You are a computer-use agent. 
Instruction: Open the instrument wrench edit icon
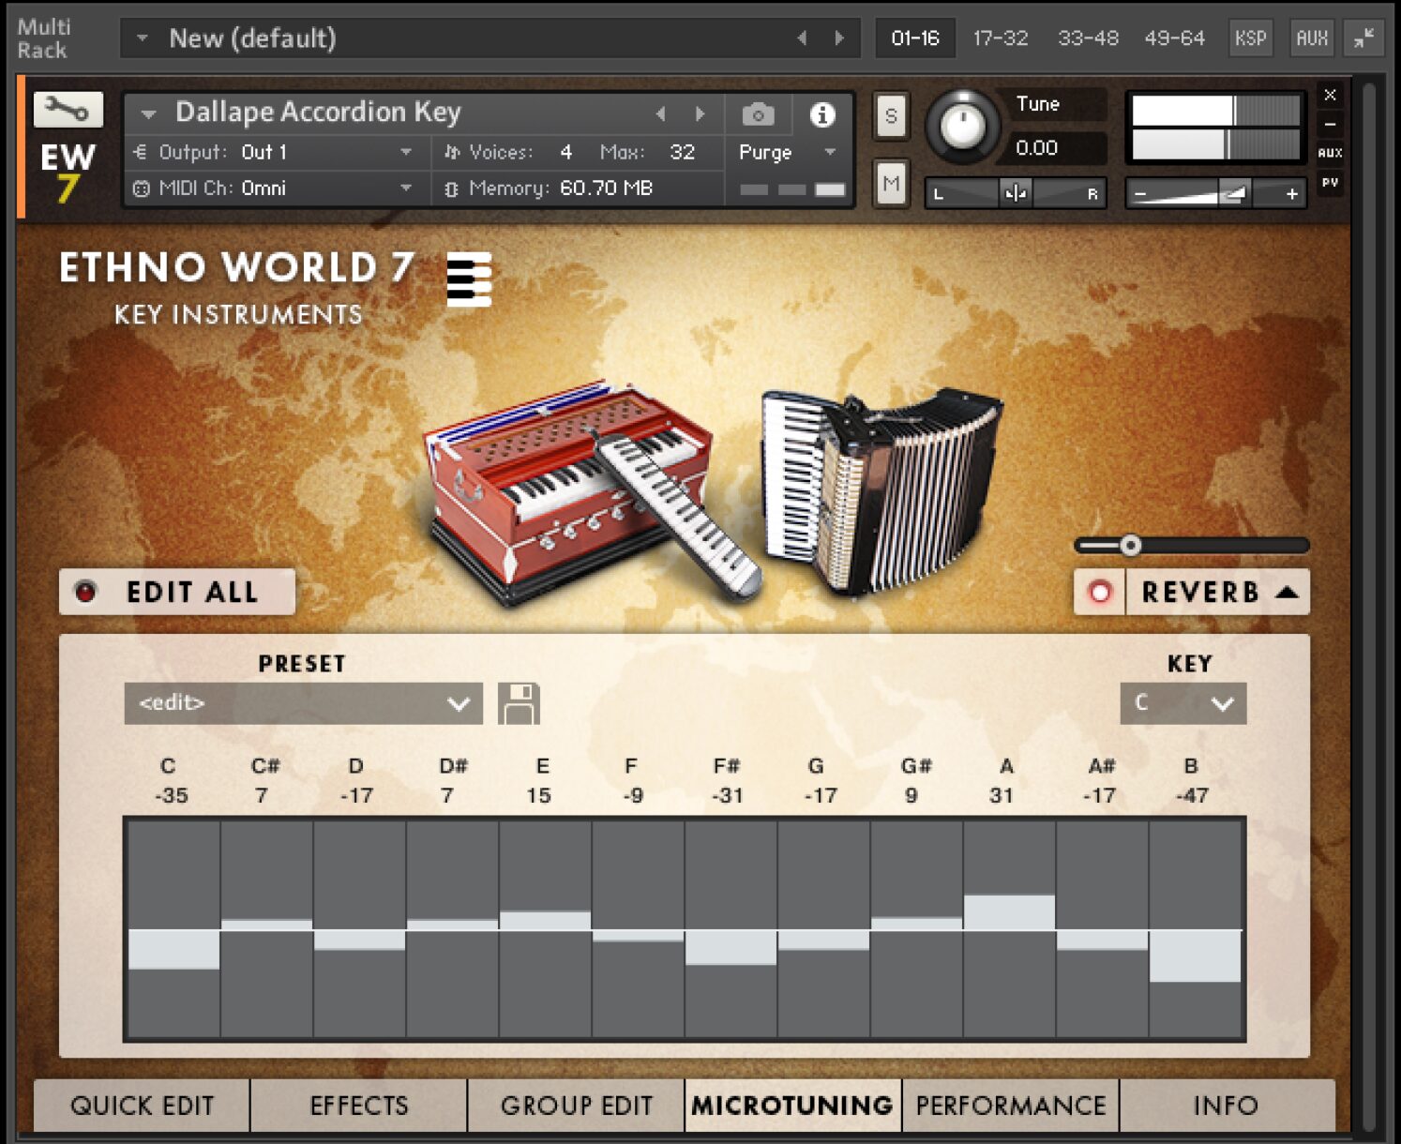tap(69, 110)
